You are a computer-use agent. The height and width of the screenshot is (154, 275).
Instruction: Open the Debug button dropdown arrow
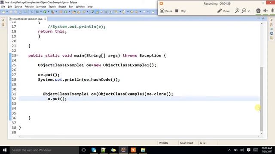(x=41, y=12)
